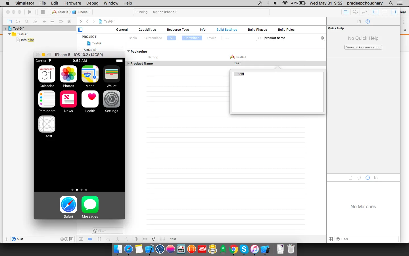Open Settings app in the simulator
The image size is (409, 256).
coord(112,99)
